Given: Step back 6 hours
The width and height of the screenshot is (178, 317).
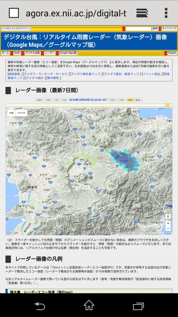Looking at the screenshot, I should coord(47,100).
